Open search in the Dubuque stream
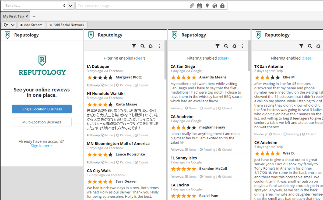 pyautogui.click(x=142, y=46)
